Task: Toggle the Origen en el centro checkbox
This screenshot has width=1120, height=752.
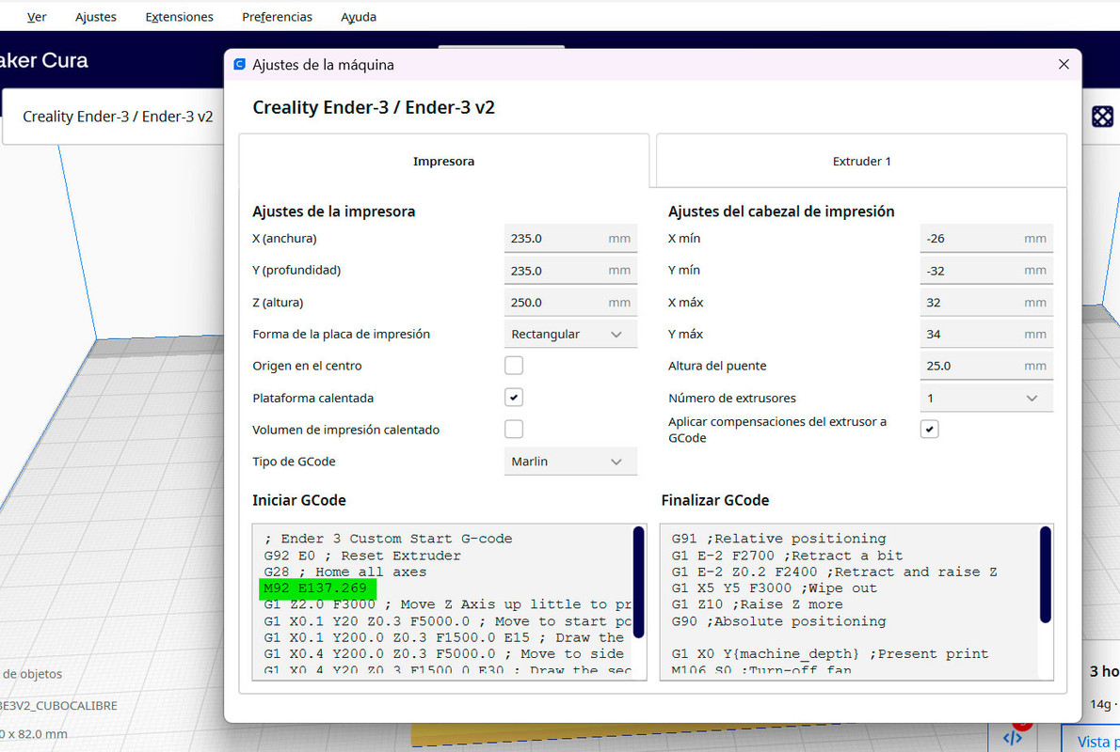Action: click(514, 366)
